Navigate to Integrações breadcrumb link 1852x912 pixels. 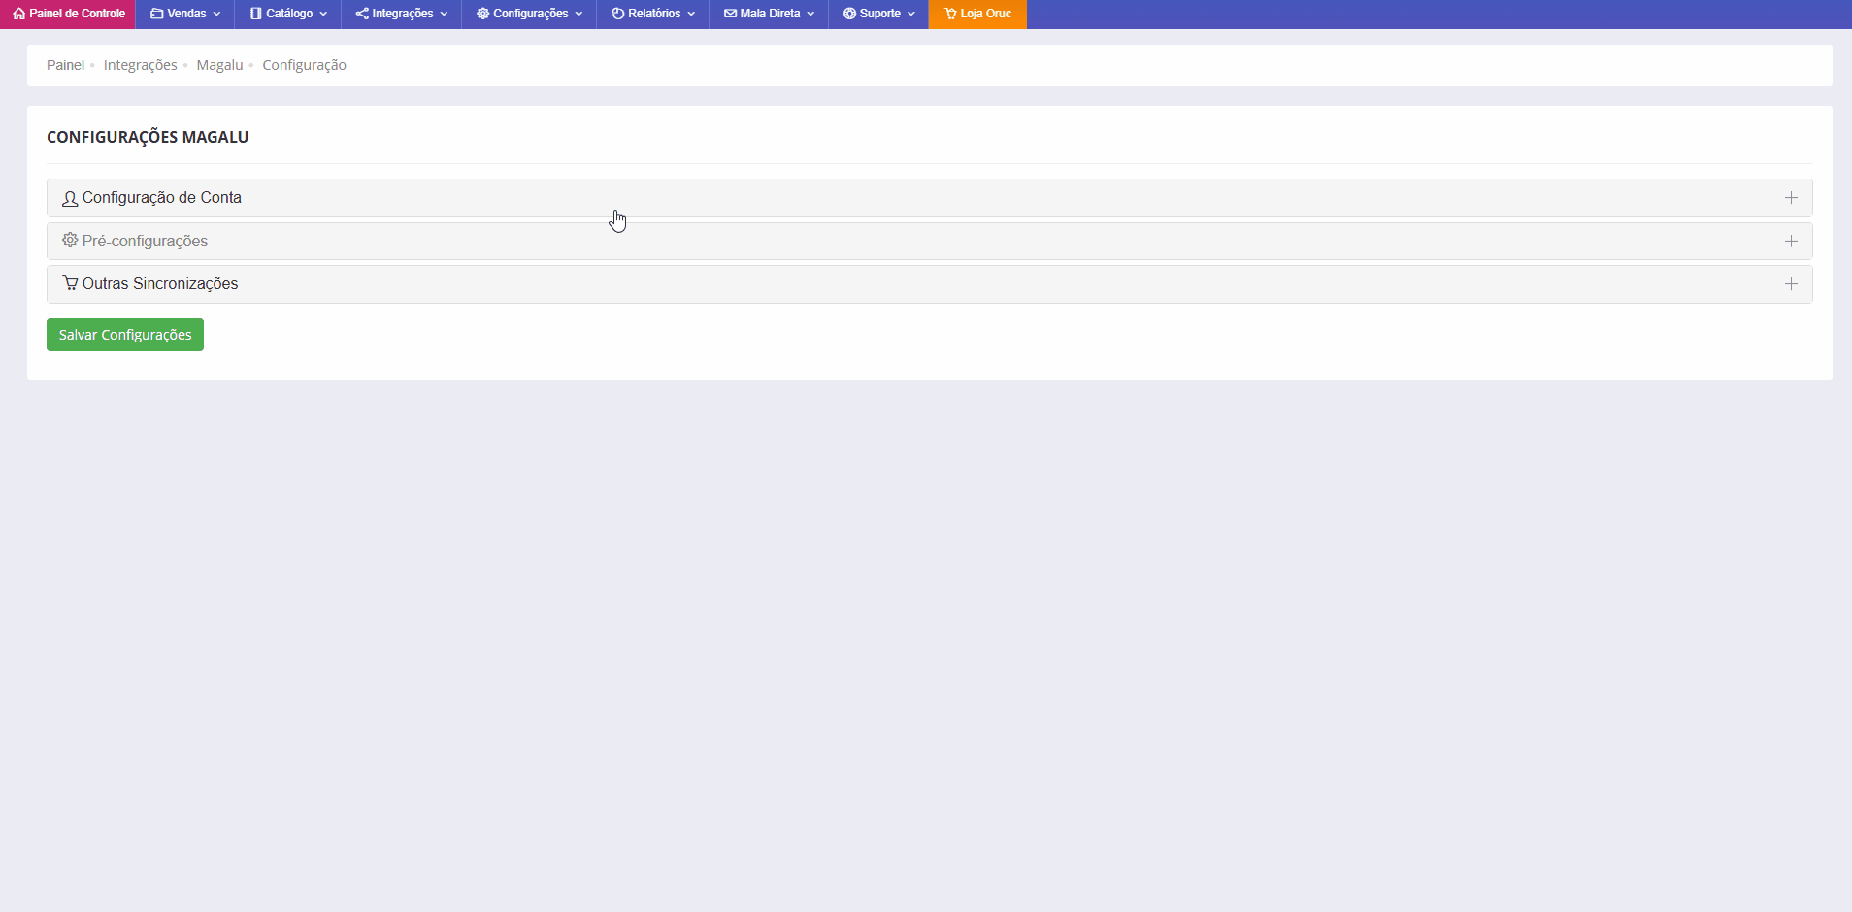pyautogui.click(x=140, y=65)
